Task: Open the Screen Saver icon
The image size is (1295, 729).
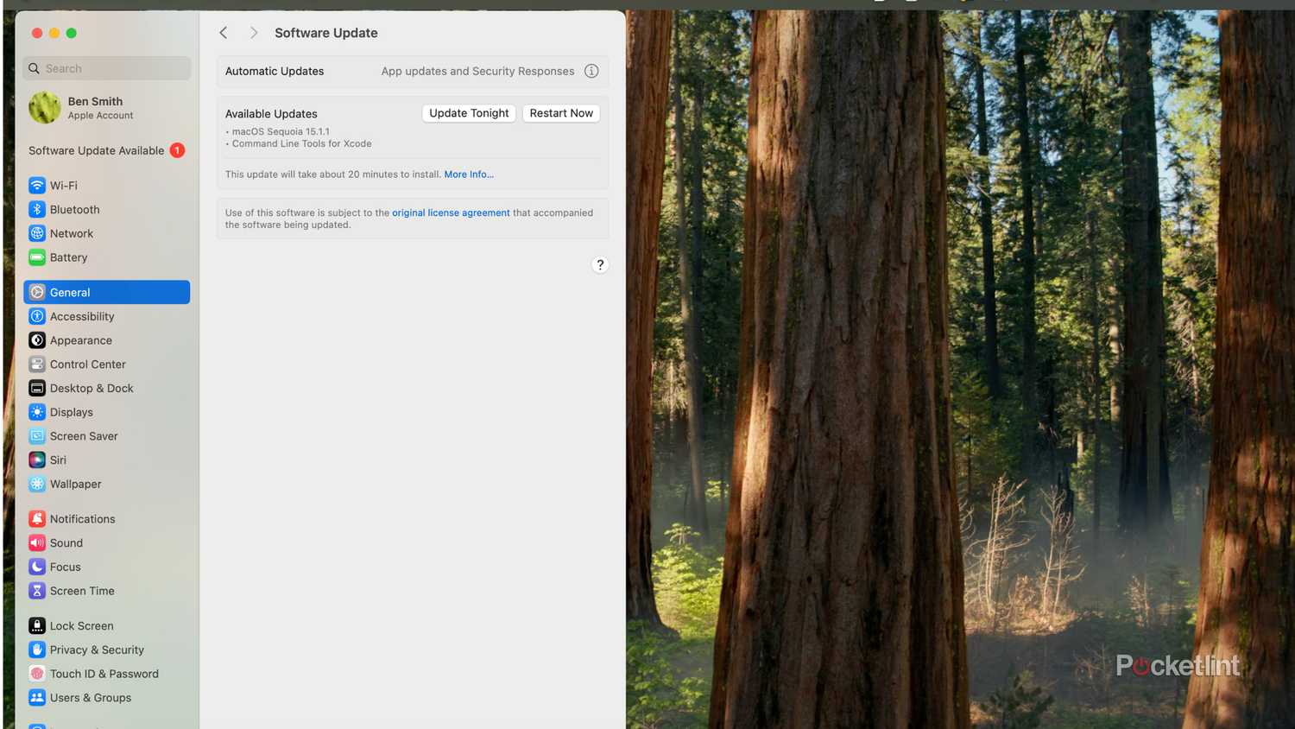Action: 37,436
